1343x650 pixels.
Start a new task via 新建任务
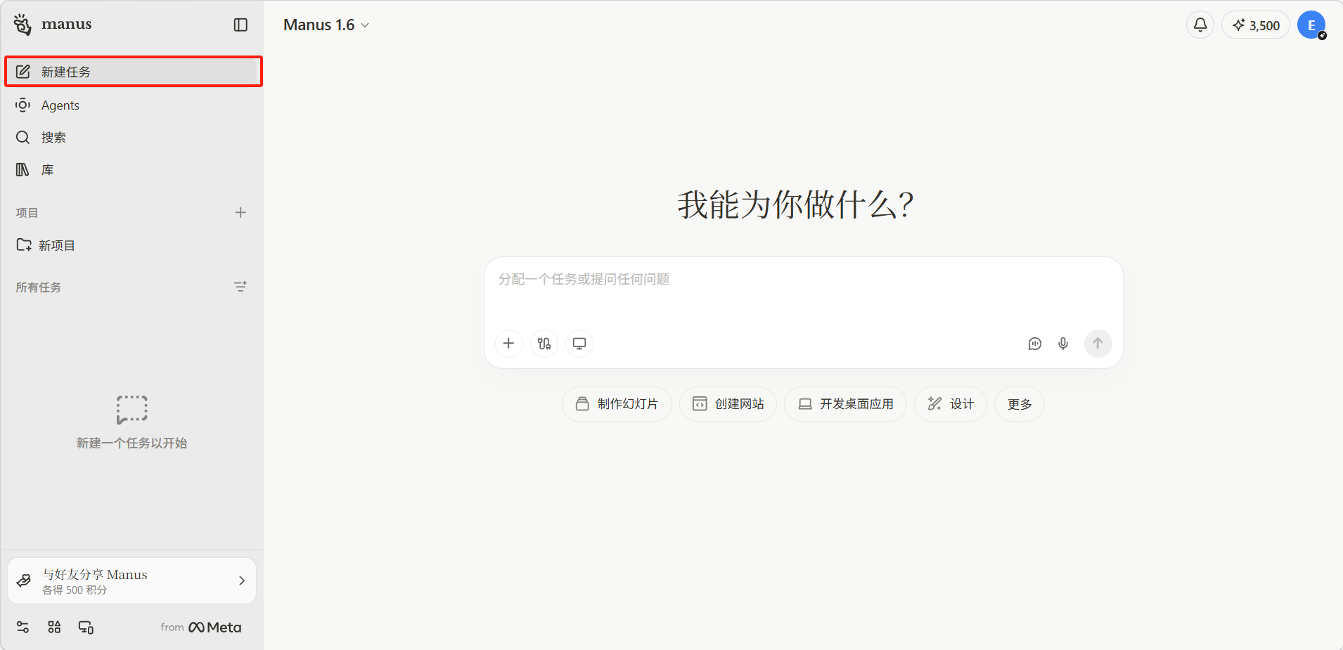[x=134, y=72]
